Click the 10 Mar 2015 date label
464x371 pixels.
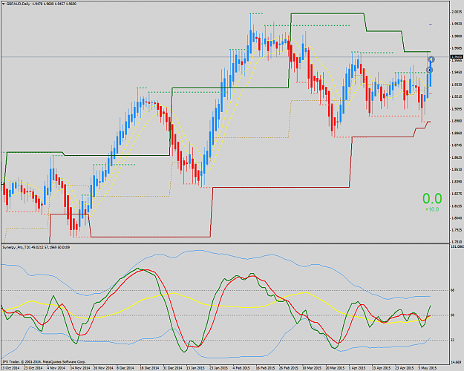tap(311, 368)
